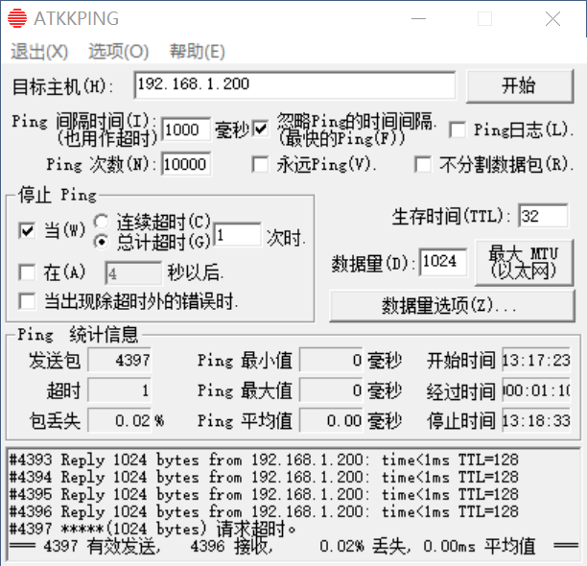Click the 发送包 value 4397
Screen dimensions: 587x566
point(120,360)
